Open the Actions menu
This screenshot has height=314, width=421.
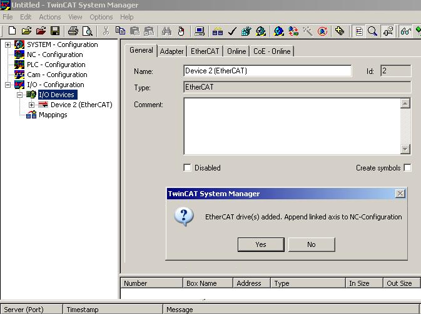point(50,17)
